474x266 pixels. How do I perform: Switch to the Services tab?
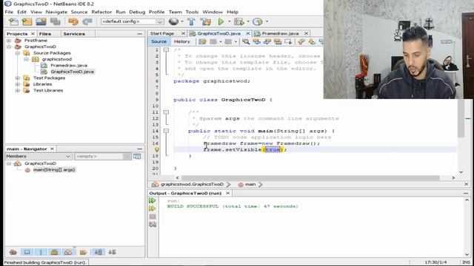coord(74,34)
